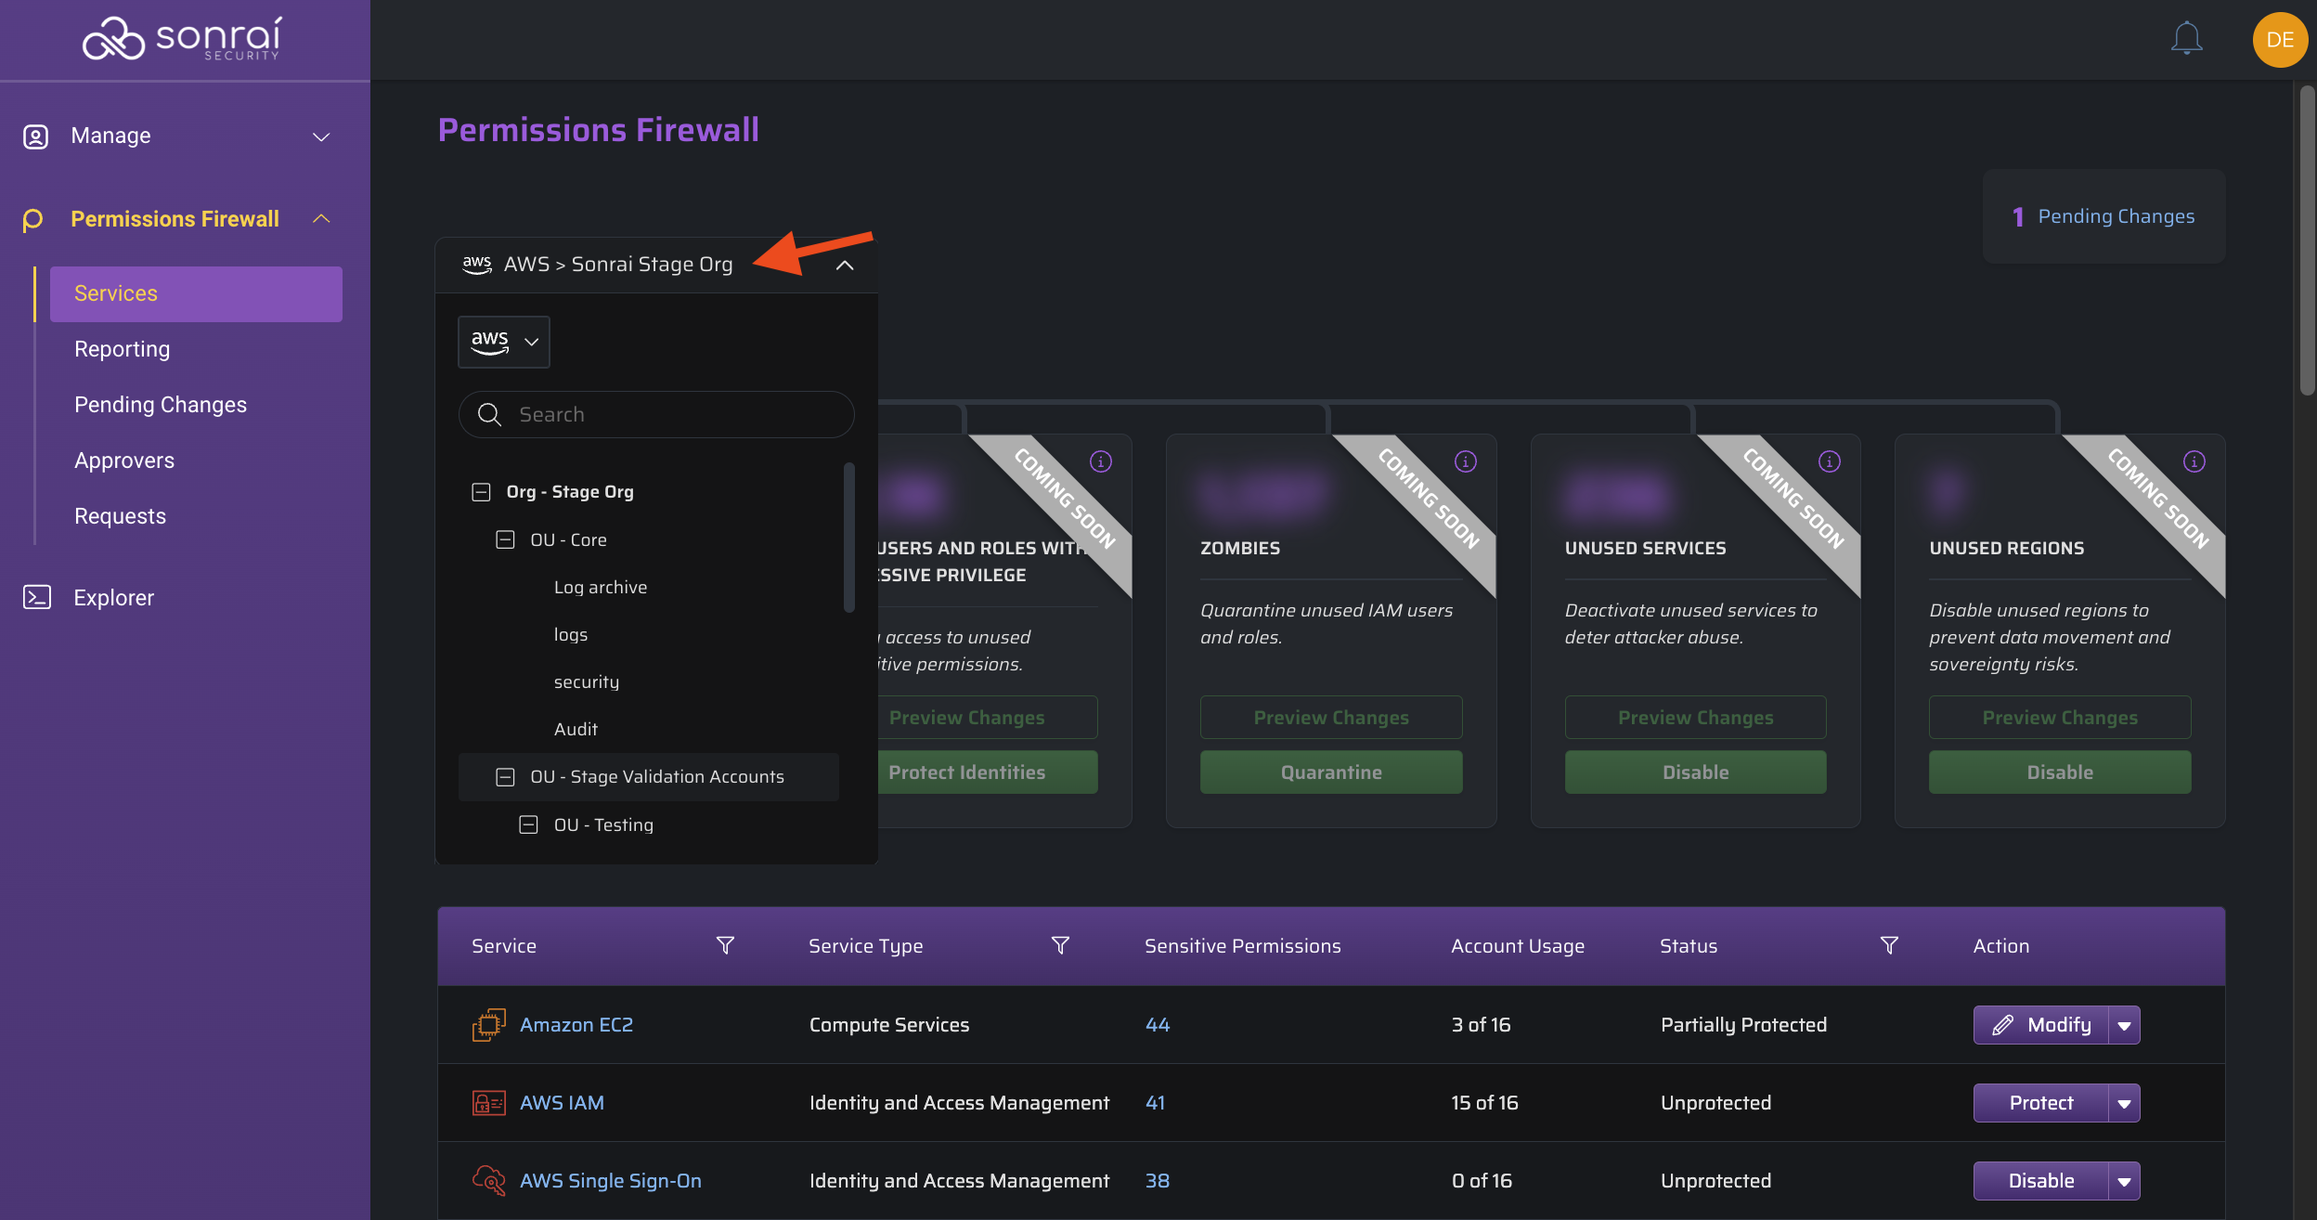Collapse the OU - Testing node

pyautogui.click(x=528, y=824)
